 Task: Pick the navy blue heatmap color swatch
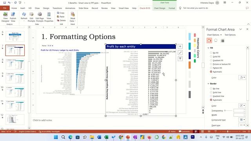click(x=190, y=56)
